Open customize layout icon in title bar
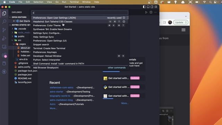 (156, 7)
